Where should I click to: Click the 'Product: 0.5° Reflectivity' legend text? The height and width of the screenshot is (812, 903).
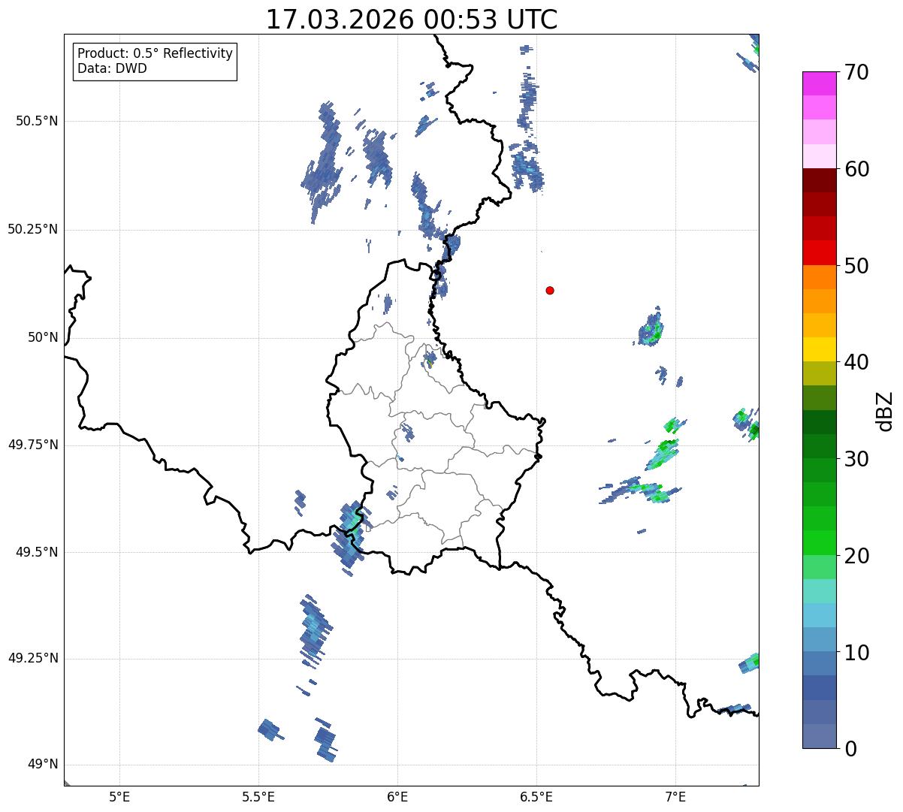(155, 54)
